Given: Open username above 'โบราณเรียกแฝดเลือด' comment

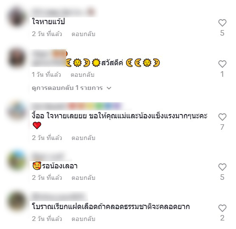Looking at the screenshot, I should (x=59, y=196).
